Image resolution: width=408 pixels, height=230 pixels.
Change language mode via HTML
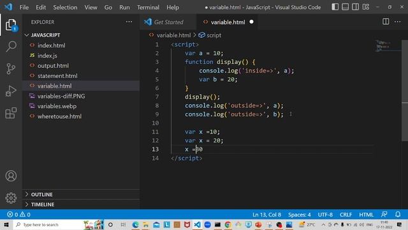(x=366, y=215)
